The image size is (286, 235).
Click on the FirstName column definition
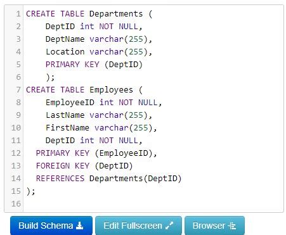tap(101, 128)
